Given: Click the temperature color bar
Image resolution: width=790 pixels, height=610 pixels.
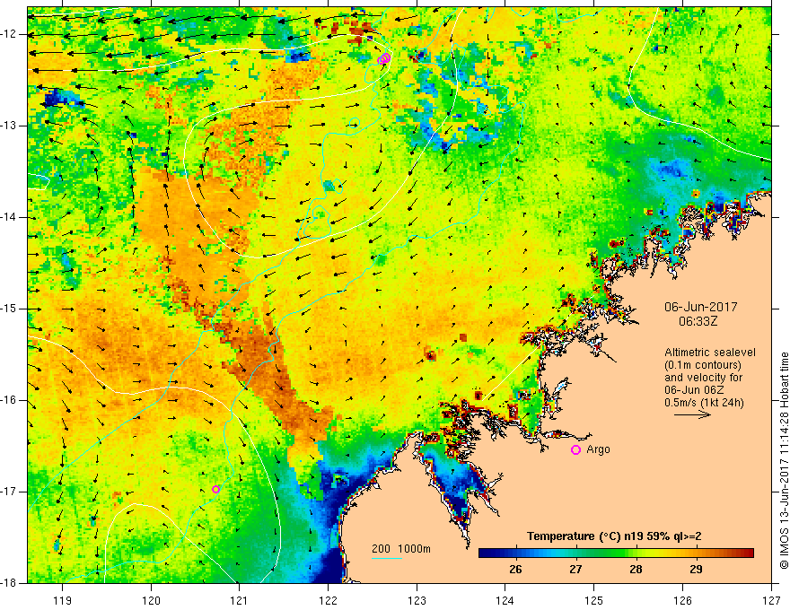Looking at the screenshot, I should [616, 553].
